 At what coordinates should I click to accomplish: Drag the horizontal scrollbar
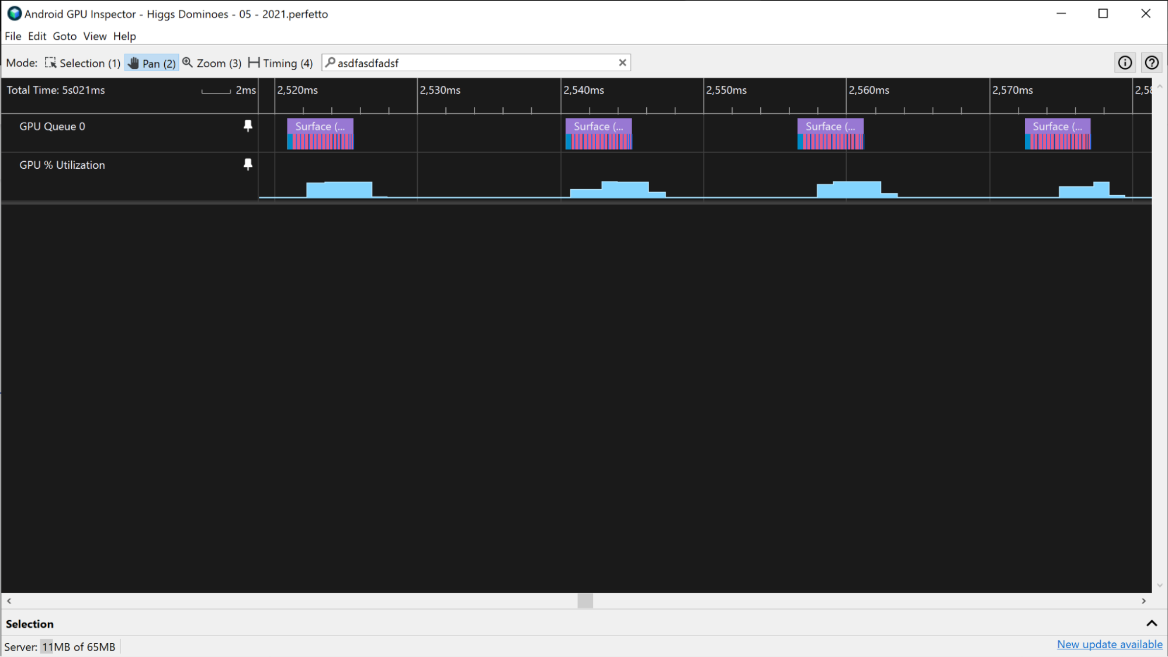point(585,601)
